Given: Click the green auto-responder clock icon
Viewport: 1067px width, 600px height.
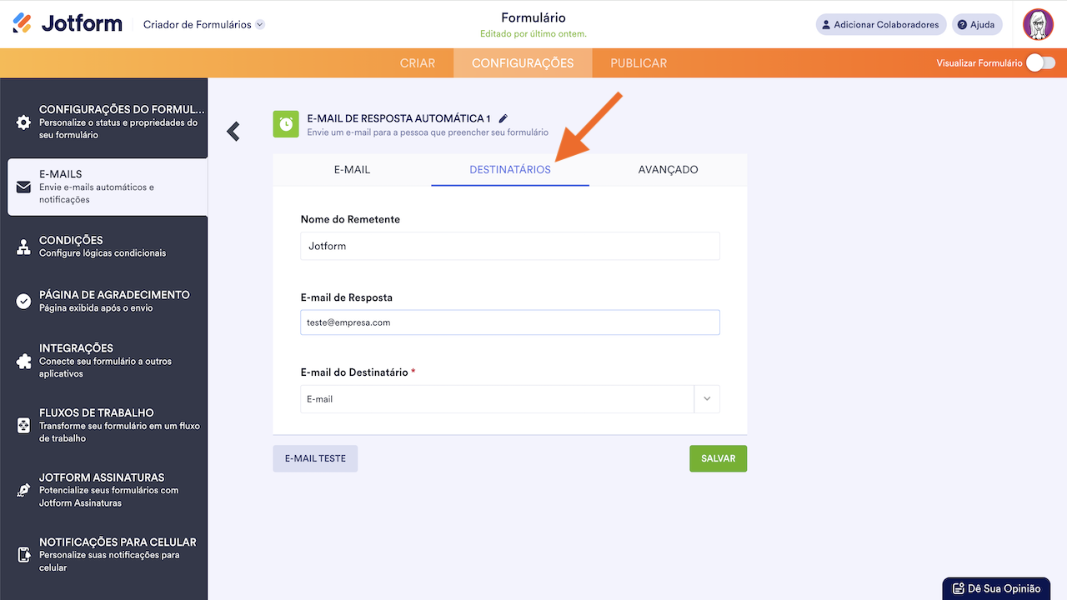Looking at the screenshot, I should [286, 124].
